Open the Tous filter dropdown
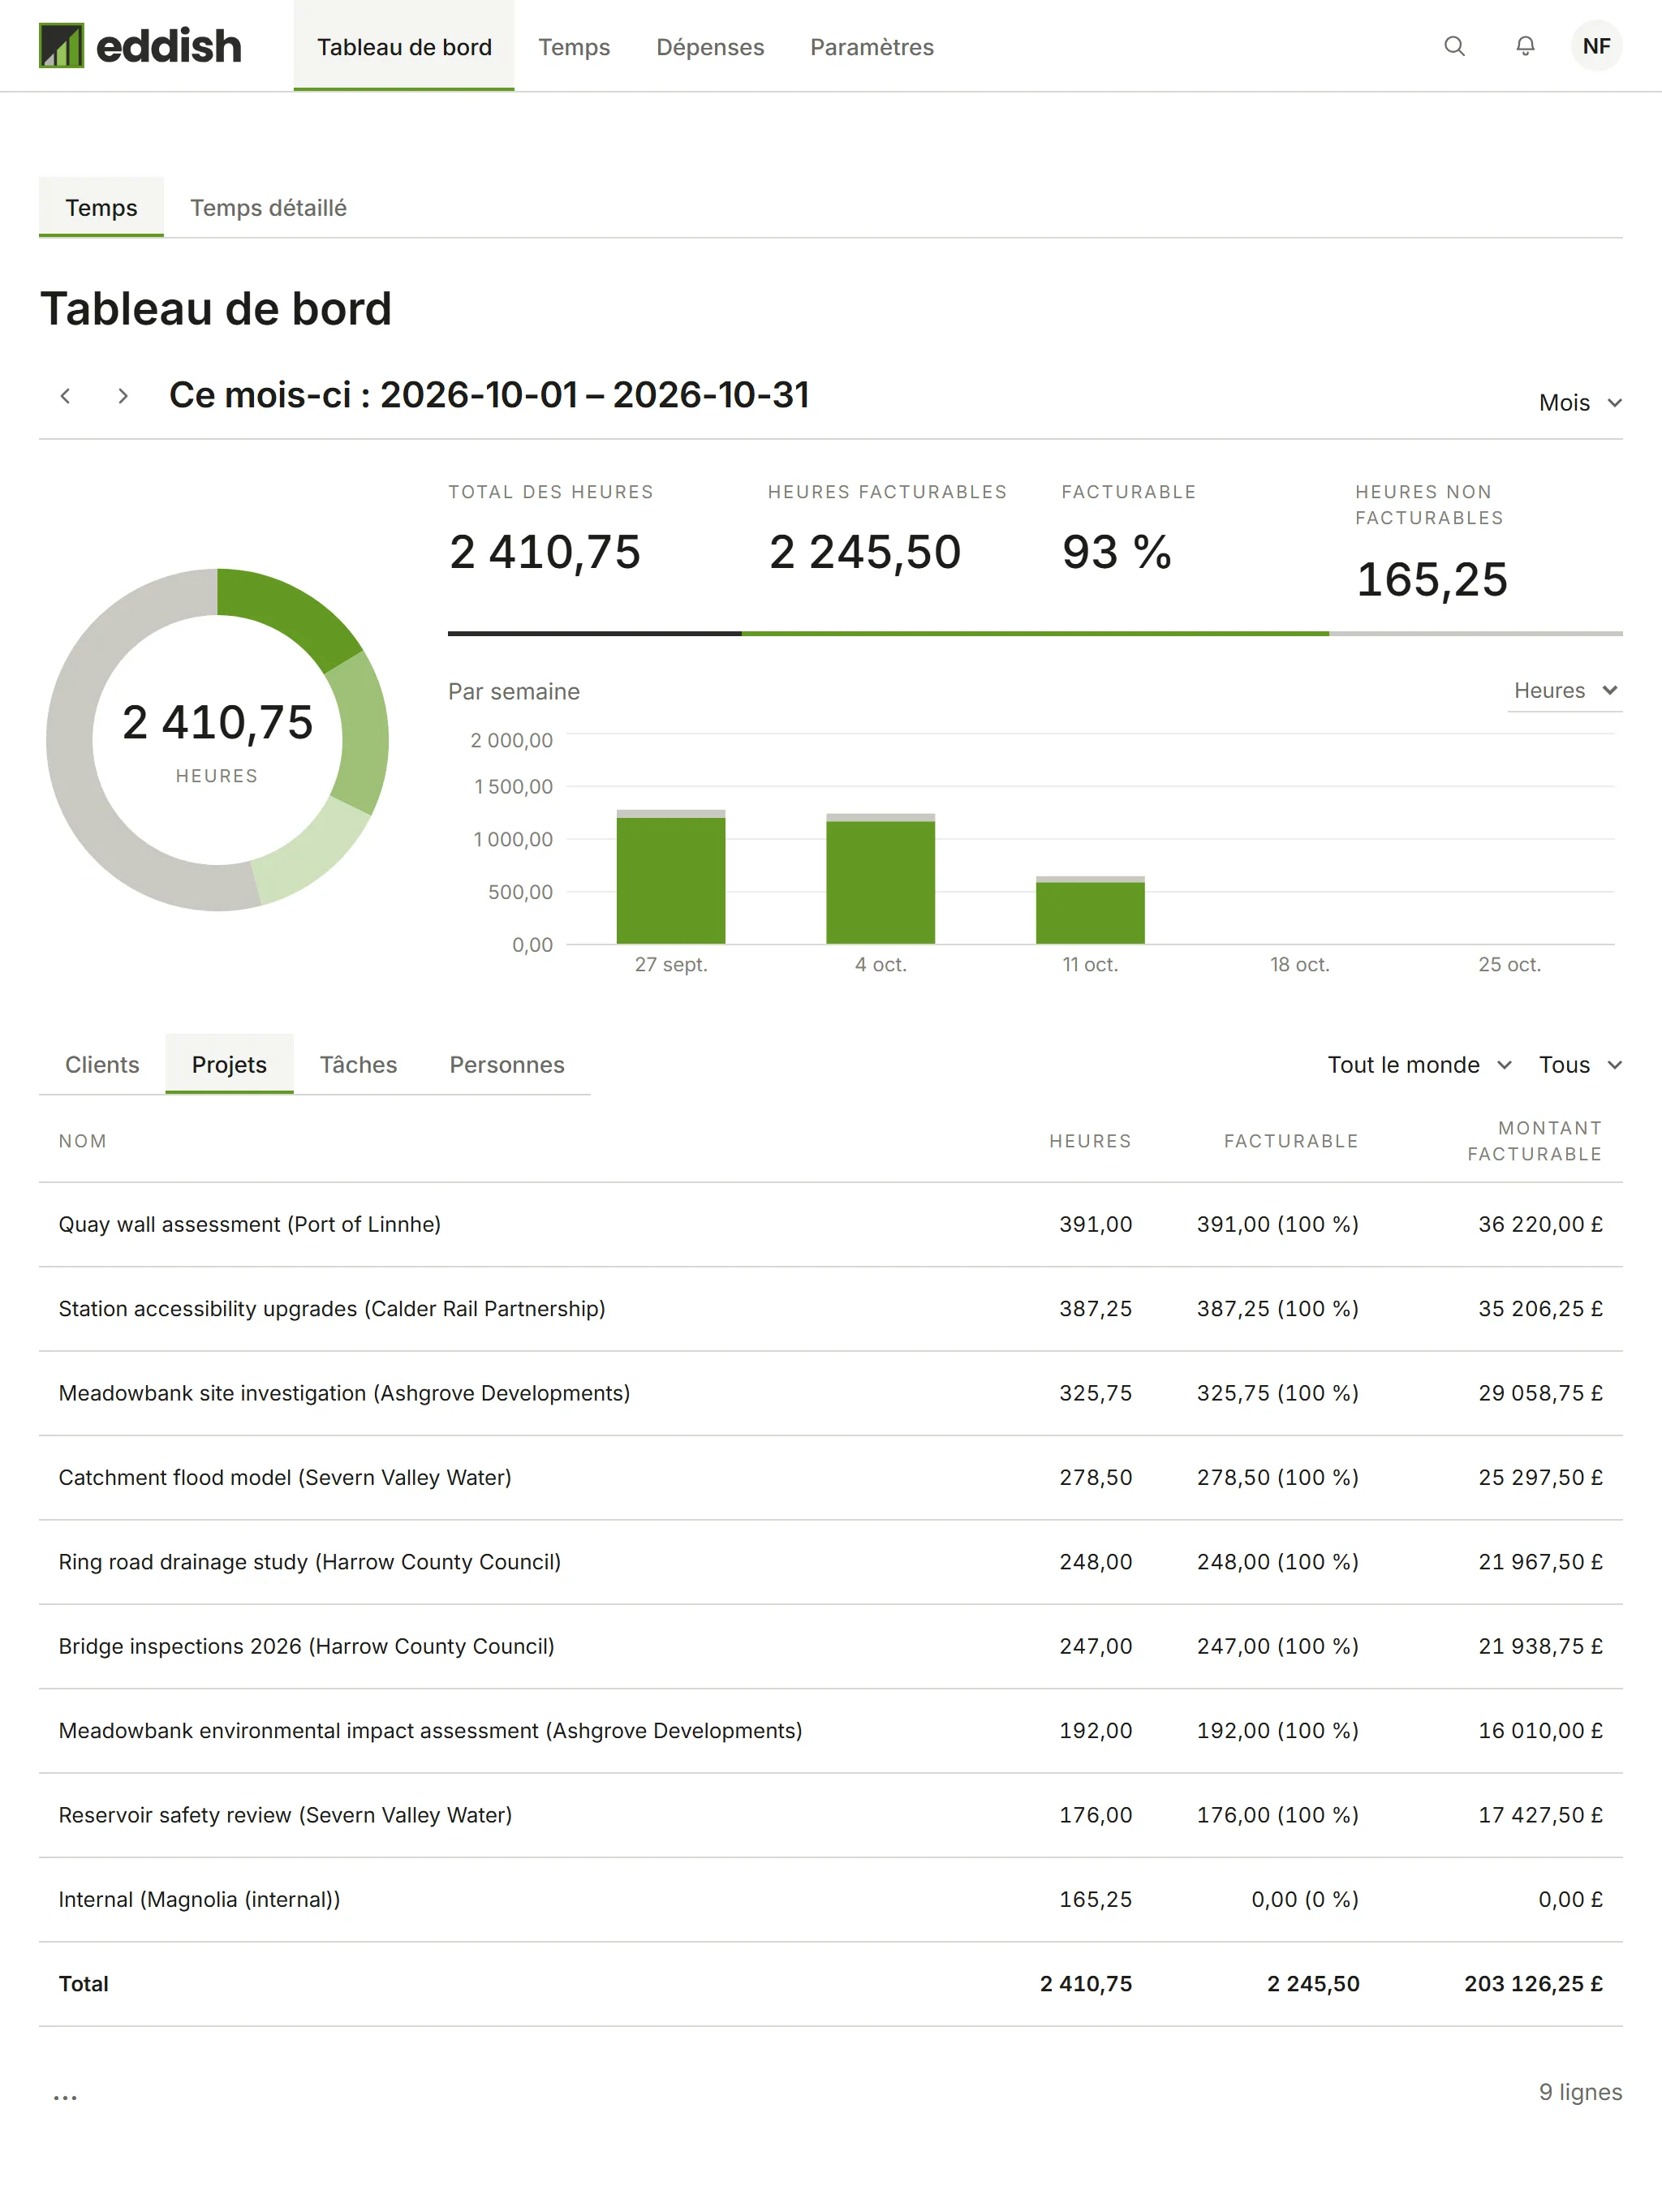 pos(1580,1065)
